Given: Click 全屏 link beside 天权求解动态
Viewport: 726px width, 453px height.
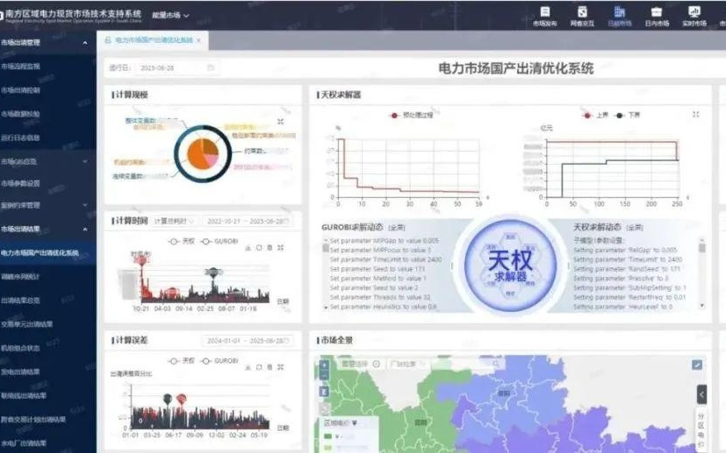Looking at the screenshot, I should pyautogui.click(x=635, y=228).
